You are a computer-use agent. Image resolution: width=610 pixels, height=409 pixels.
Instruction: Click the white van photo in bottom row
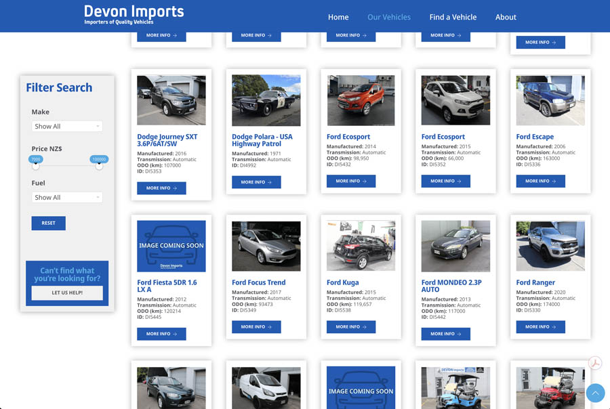(x=266, y=388)
